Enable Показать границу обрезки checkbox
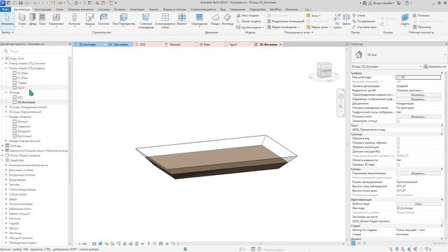Image resolution: width=448 pixels, height=252 pixels. click(x=398, y=143)
